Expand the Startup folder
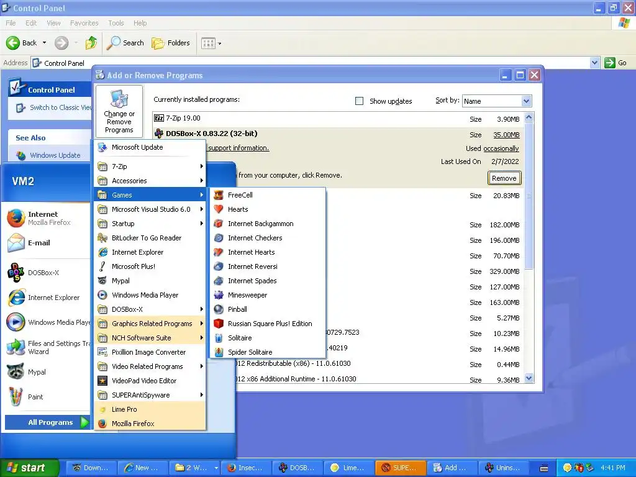The width and height of the screenshot is (636, 477). point(150,224)
